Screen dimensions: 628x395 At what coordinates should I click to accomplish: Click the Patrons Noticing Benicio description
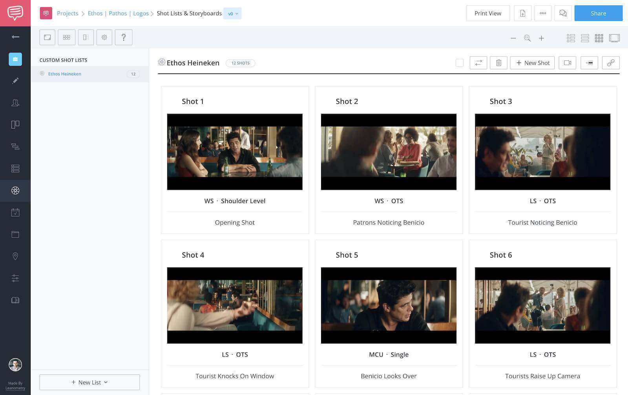click(389, 222)
